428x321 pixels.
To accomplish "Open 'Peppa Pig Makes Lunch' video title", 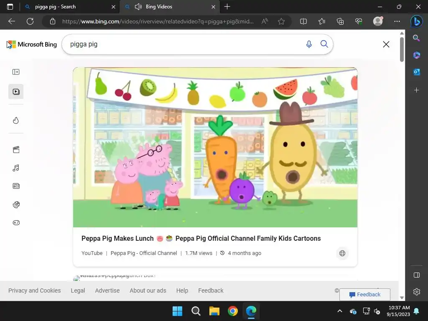I will click(201, 238).
